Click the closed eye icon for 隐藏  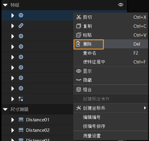pyautogui.click(x=79, y=80)
